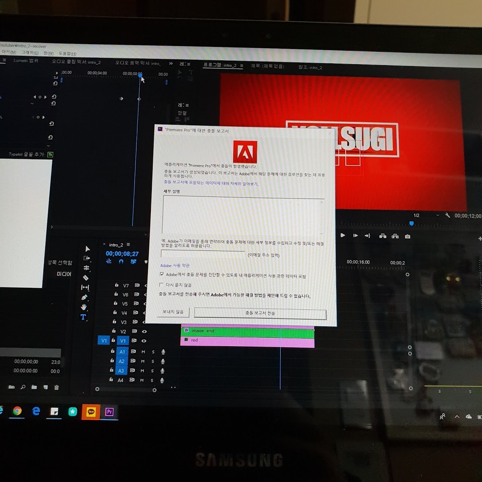Screen dimensions: 482x482
Task: Click the Program monitor blue playhead
Action: [x=411, y=223]
